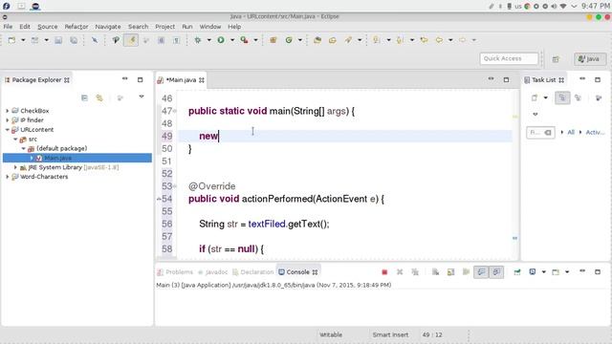Terminate the process with red Stop icon
The height and width of the screenshot is (344, 612).
point(384,272)
